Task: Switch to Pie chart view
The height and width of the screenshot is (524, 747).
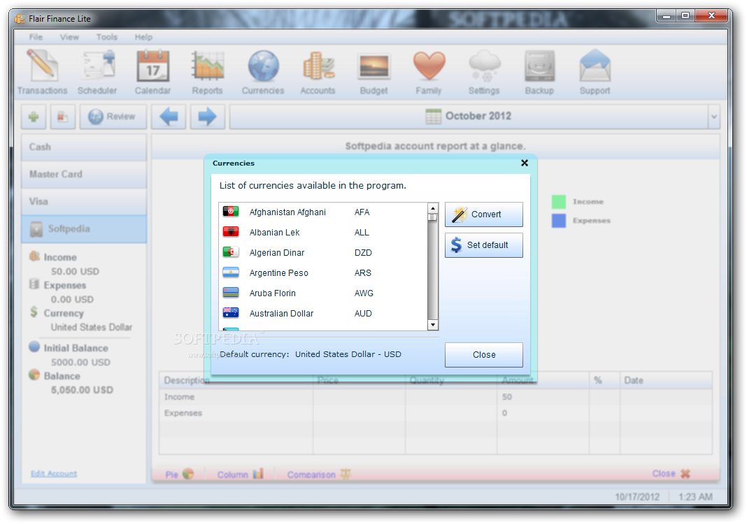Action: [179, 474]
